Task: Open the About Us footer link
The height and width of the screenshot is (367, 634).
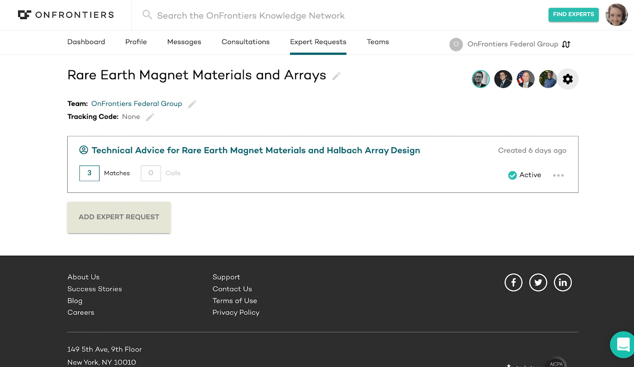Action: (84, 277)
